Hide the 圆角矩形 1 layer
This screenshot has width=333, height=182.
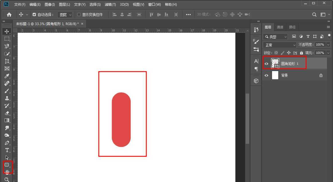[x=267, y=64]
